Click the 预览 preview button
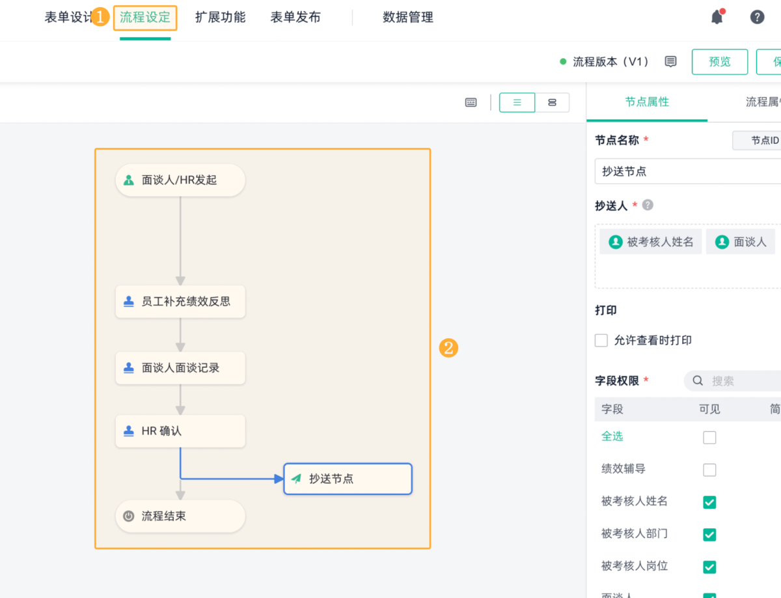This screenshot has height=598, width=781. pos(719,61)
